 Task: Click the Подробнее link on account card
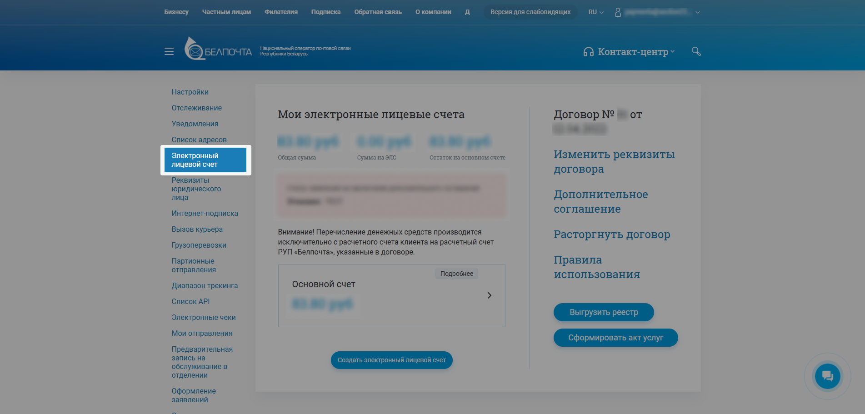[x=456, y=273]
